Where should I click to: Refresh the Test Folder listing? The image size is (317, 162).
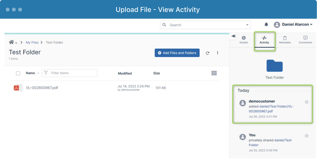pos(207,53)
